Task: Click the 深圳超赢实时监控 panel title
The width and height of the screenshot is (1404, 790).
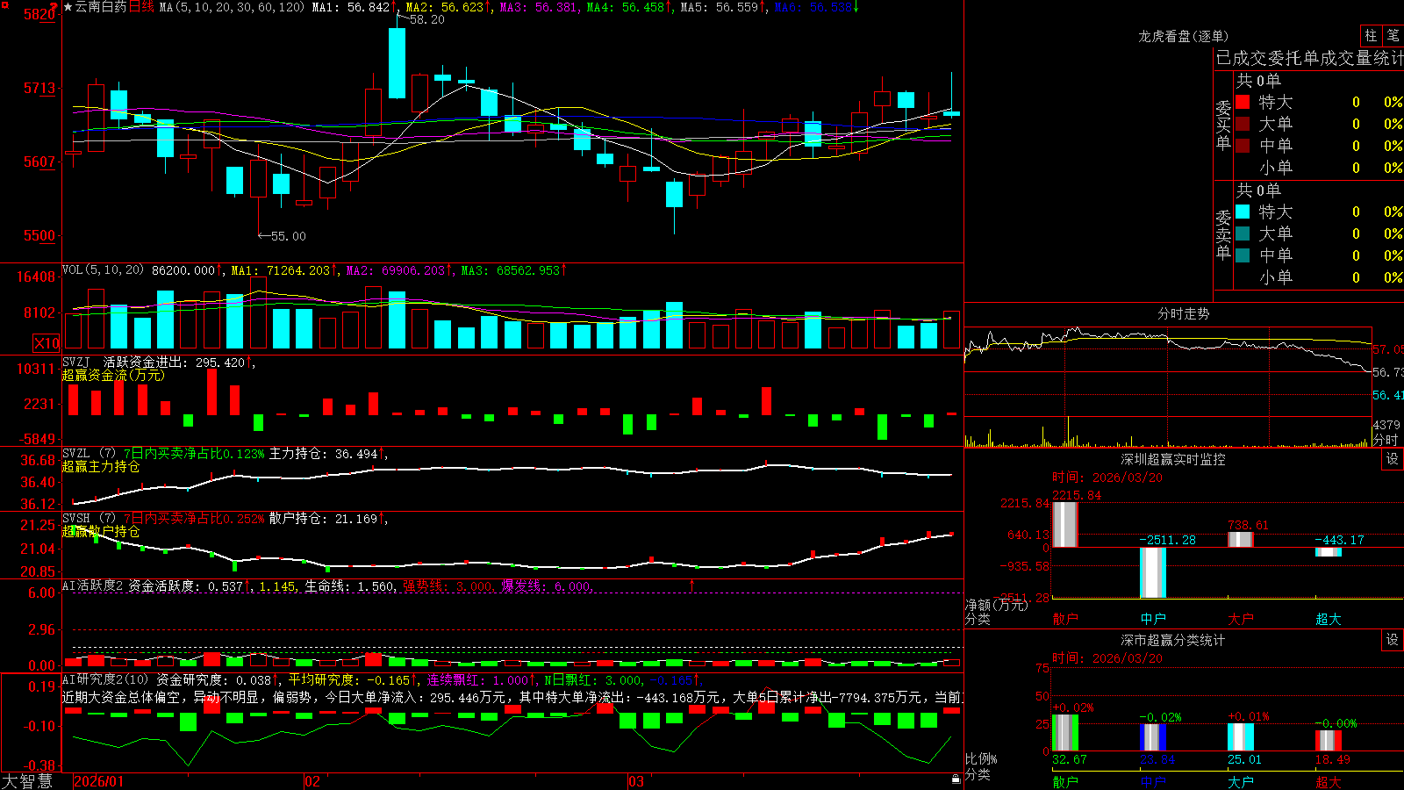Action: point(1173,459)
